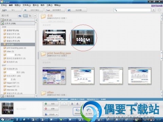Open the Add To dropdown

51,114
